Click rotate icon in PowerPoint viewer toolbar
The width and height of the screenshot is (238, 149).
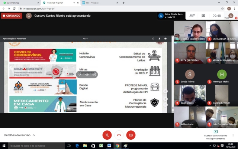tap(153, 39)
